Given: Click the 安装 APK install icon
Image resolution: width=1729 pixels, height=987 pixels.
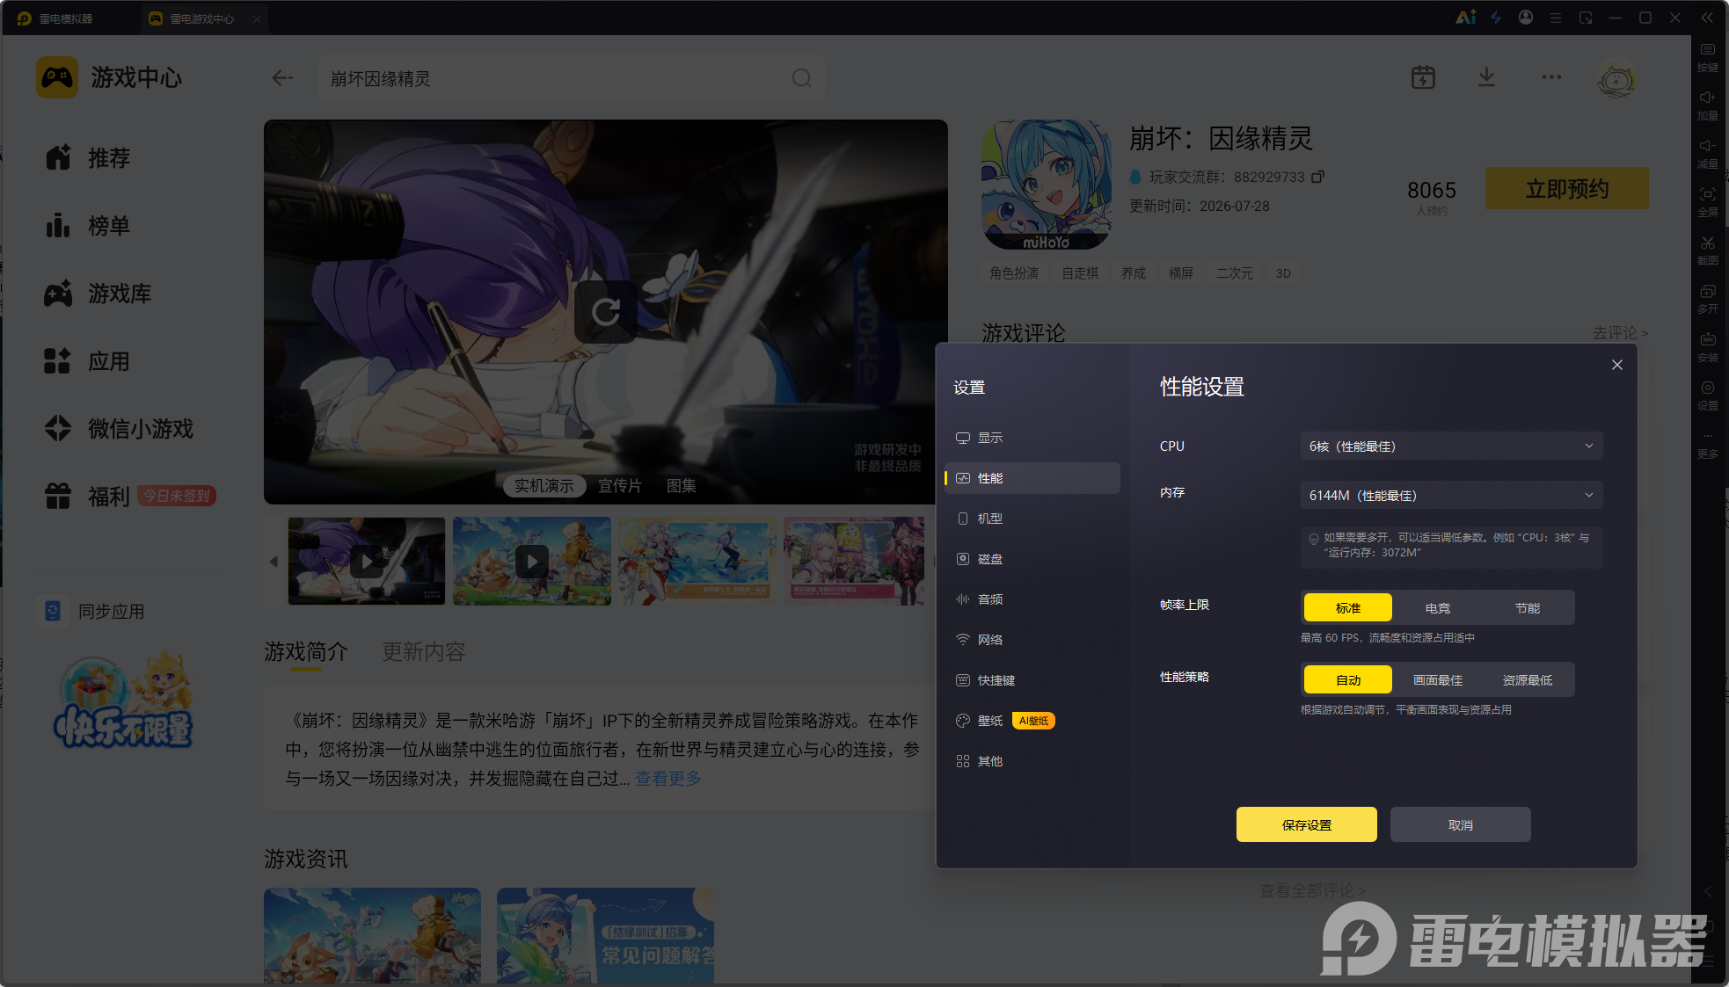Looking at the screenshot, I should tap(1707, 347).
